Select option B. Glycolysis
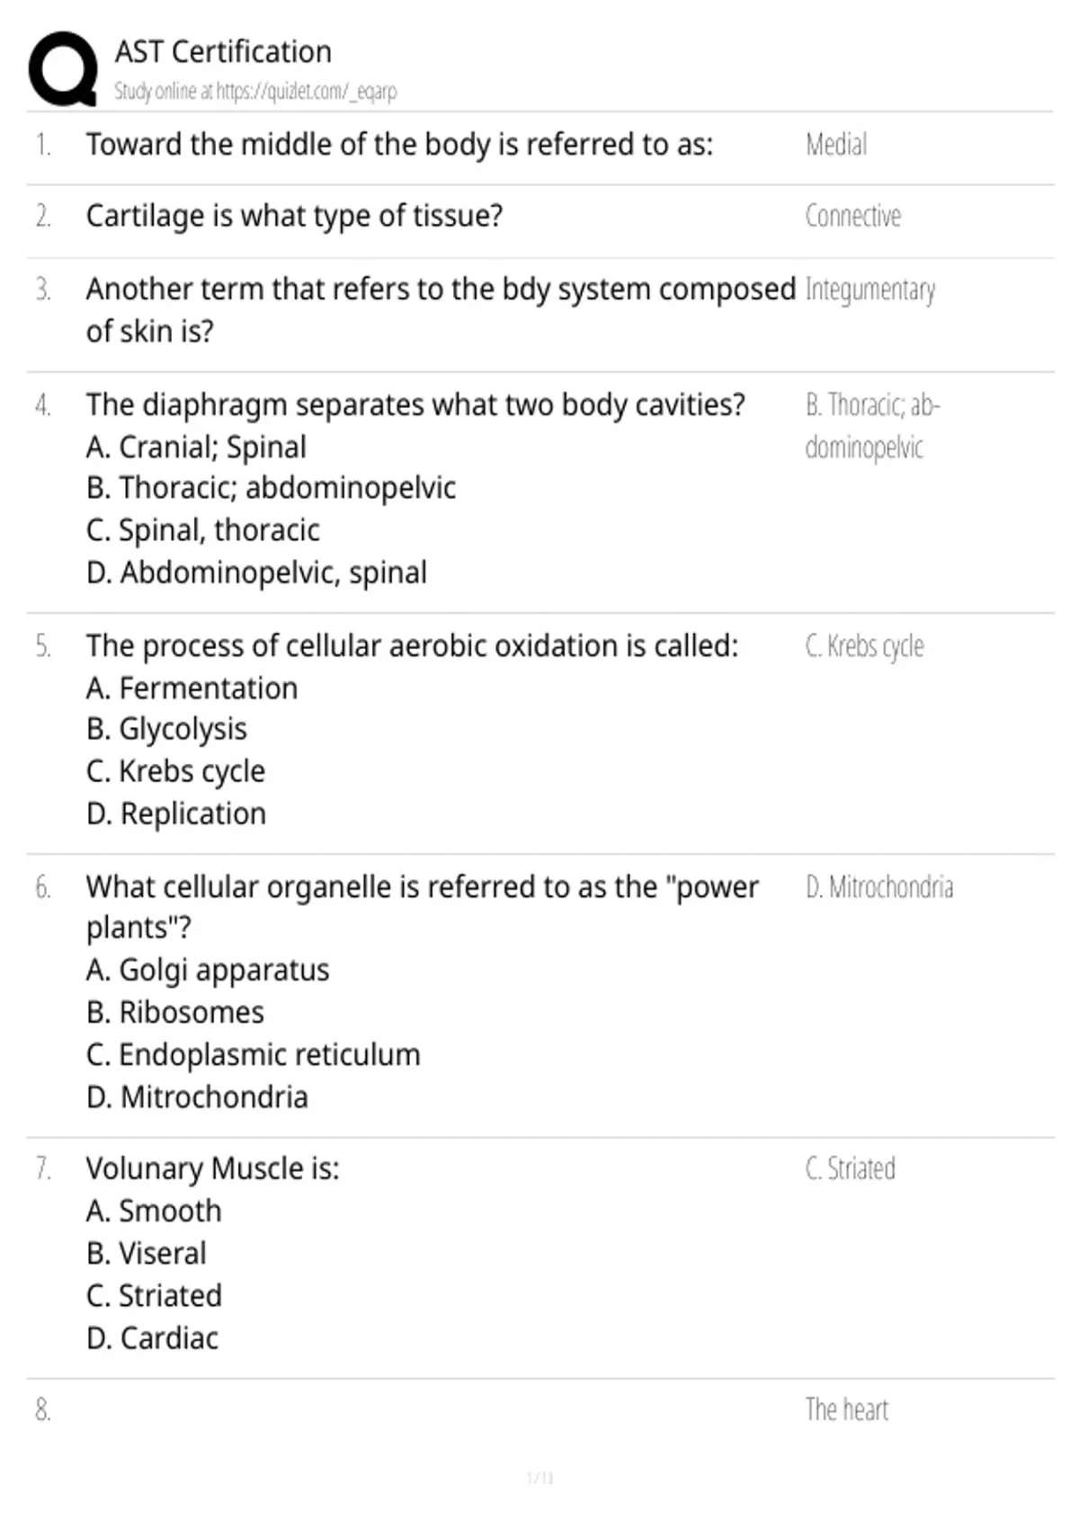Screen dimensions: 1079x1528 [166, 729]
